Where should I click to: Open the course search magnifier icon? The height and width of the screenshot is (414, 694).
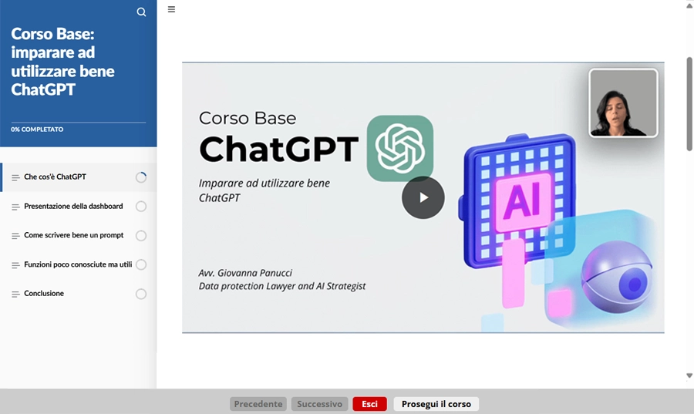(x=141, y=12)
